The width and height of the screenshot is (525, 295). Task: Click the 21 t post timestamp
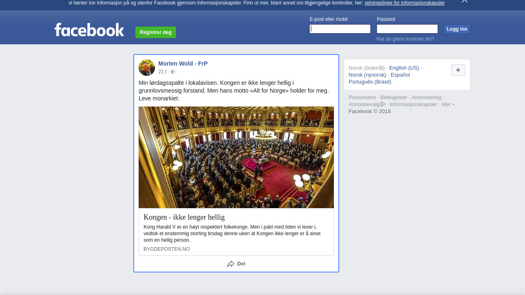[x=162, y=72]
